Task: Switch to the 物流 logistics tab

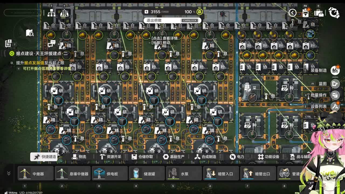Action: coord(79,157)
